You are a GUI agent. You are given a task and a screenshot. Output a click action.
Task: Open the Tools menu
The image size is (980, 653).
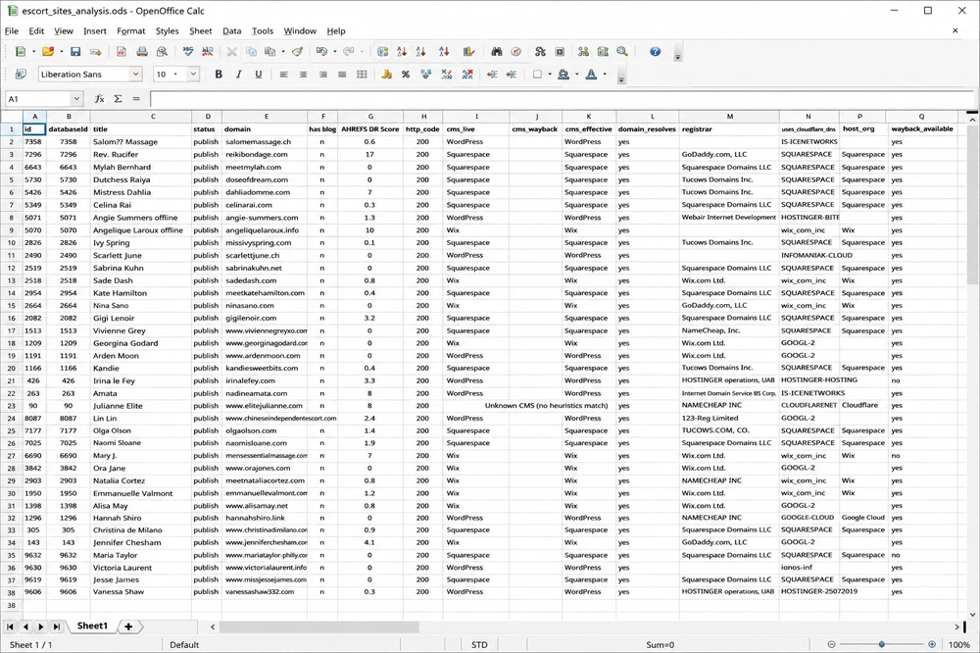coord(263,30)
